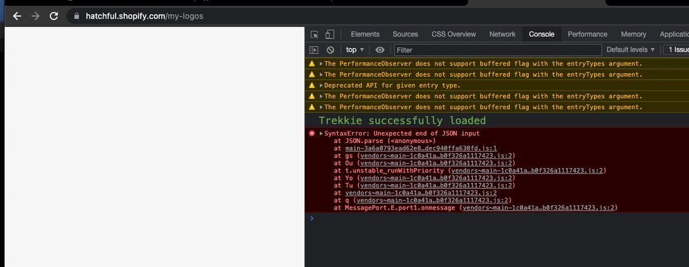This screenshot has width=689, height=267.
Task: Open the MessagePort.E.port1.onmessage source link
Action: (538, 208)
